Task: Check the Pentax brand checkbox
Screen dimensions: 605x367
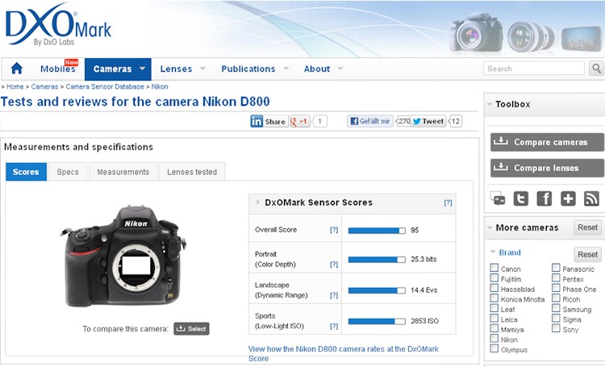Action: [556, 277]
